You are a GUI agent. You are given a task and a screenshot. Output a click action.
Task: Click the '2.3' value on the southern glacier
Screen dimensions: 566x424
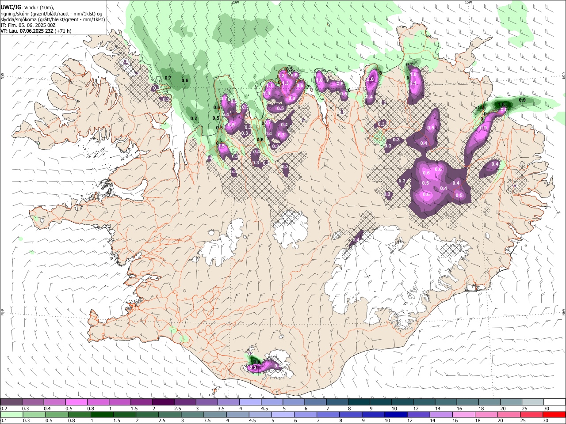[253, 367]
